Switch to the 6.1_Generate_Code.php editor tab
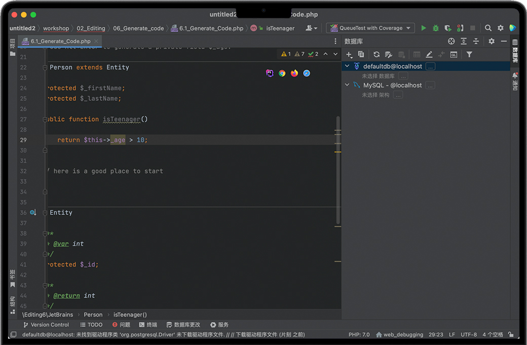Image resolution: width=527 pixels, height=345 pixels. coord(60,42)
